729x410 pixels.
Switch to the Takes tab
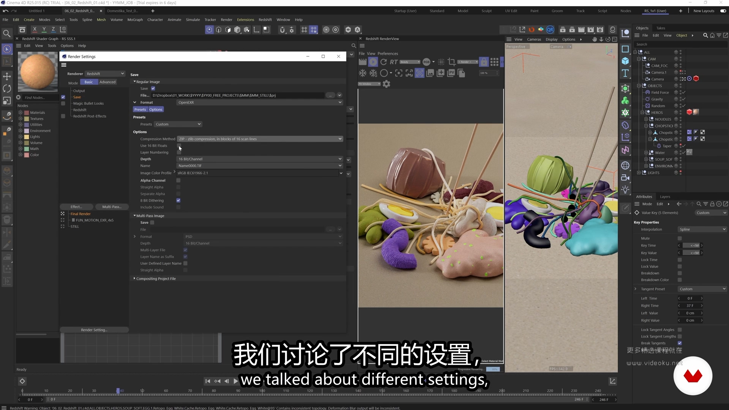point(661,28)
